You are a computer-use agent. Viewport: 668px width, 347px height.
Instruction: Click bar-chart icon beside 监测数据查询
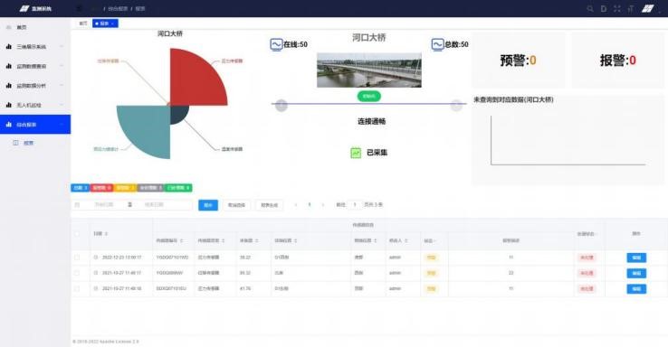[x=9, y=66]
